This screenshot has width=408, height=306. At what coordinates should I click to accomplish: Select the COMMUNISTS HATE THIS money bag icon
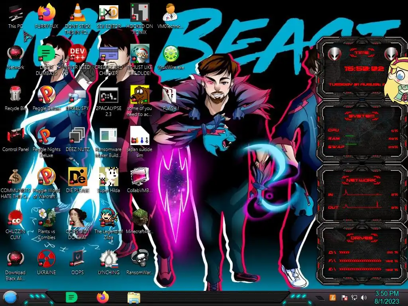16,183
